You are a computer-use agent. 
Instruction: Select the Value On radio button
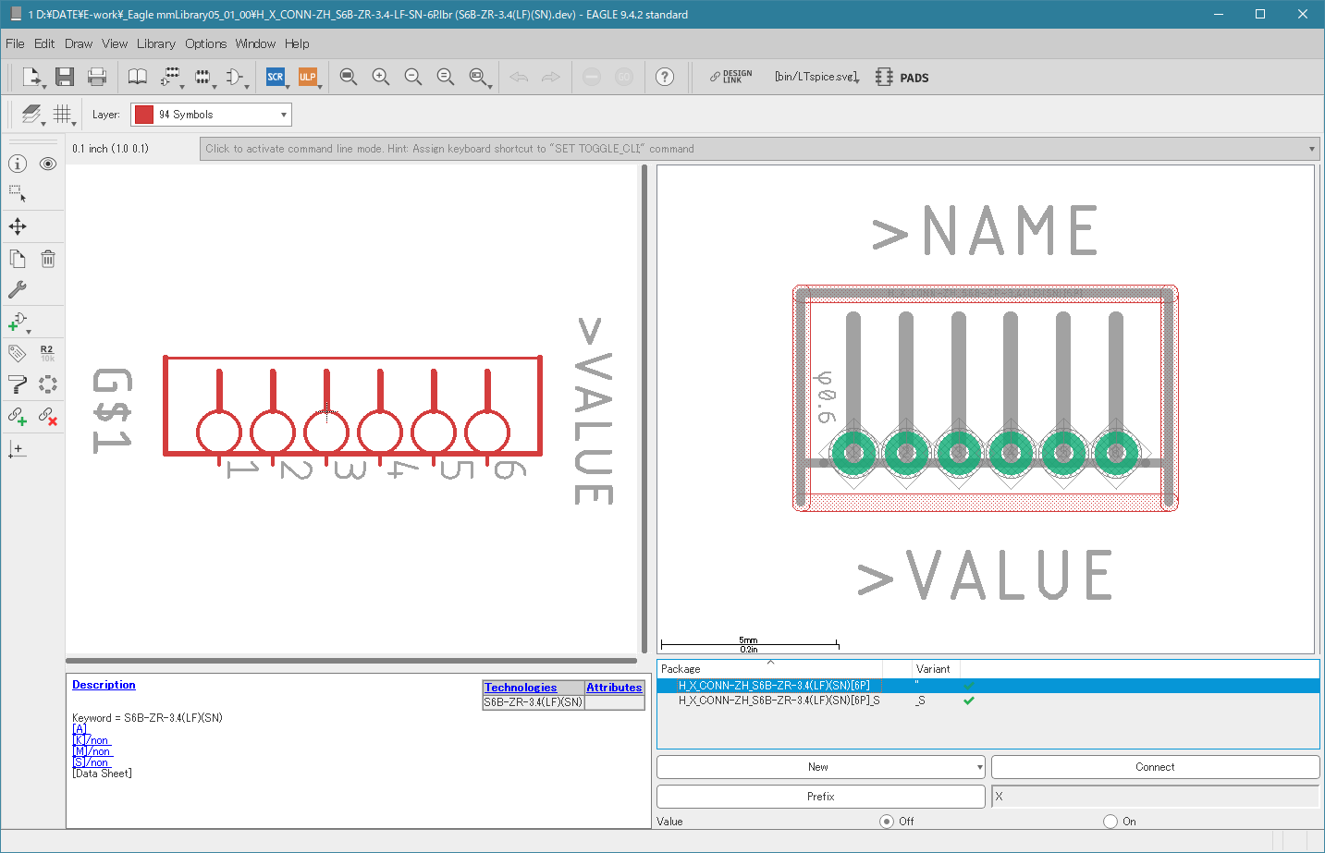[1110, 822]
